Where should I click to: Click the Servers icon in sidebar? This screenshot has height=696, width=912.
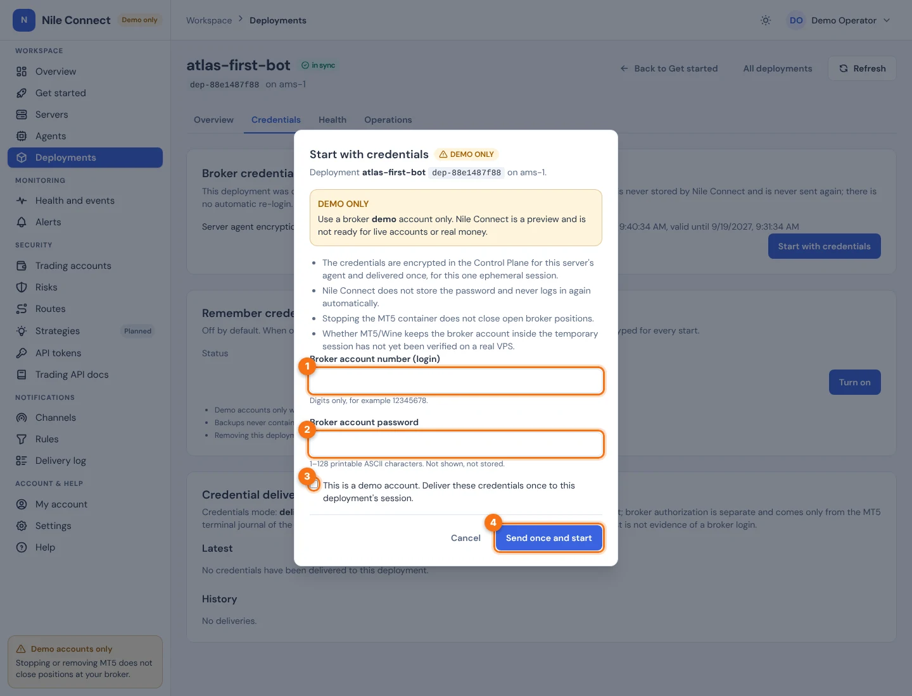[x=22, y=115]
